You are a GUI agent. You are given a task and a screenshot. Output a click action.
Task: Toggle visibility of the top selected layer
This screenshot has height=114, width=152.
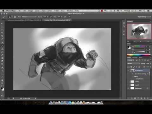point(128,70)
